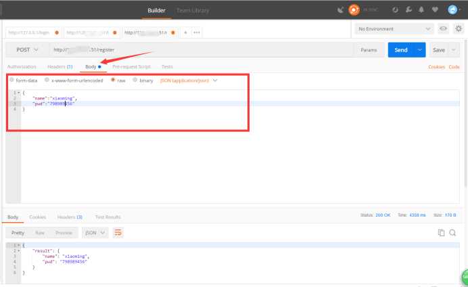This screenshot has width=468, height=287.
Task: Open the tab options ellipsis menu
Action: (x=197, y=32)
